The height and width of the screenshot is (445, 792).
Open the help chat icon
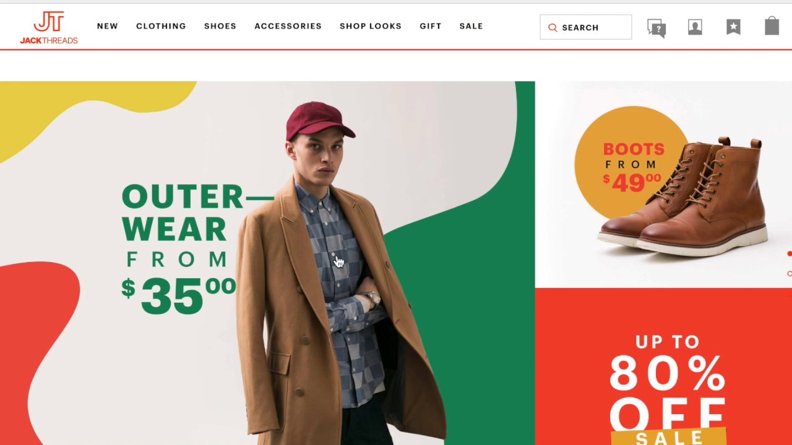[656, 28]
